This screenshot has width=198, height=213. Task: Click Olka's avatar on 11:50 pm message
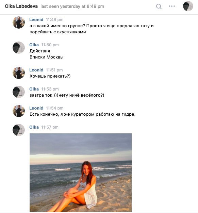click(x=19, y=48)
